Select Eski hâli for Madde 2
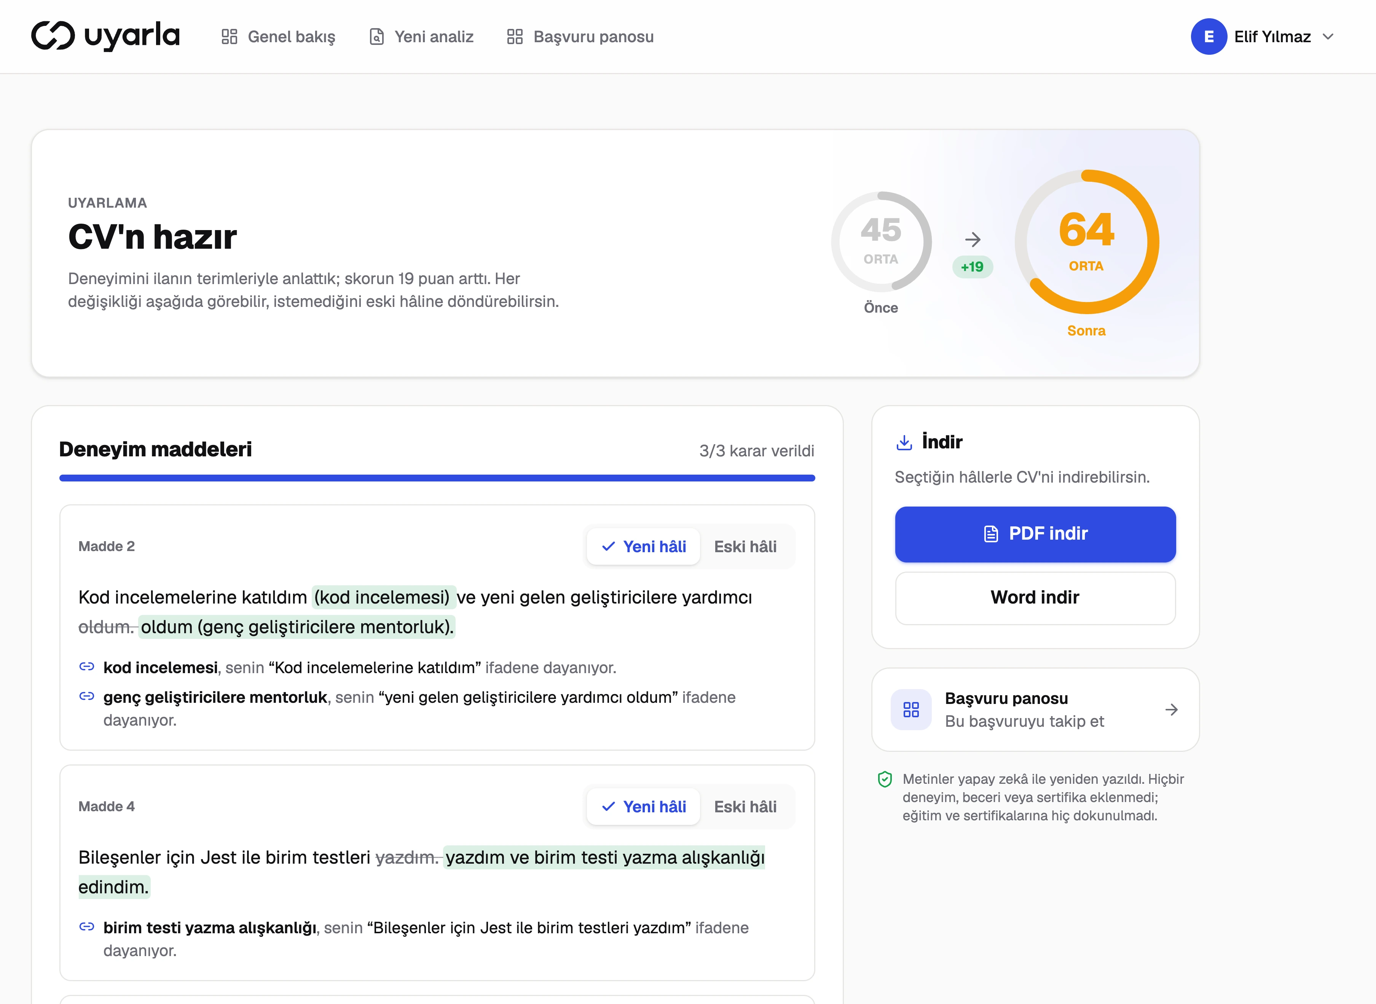This screenshot has height=1004, width=1376. 745,546
